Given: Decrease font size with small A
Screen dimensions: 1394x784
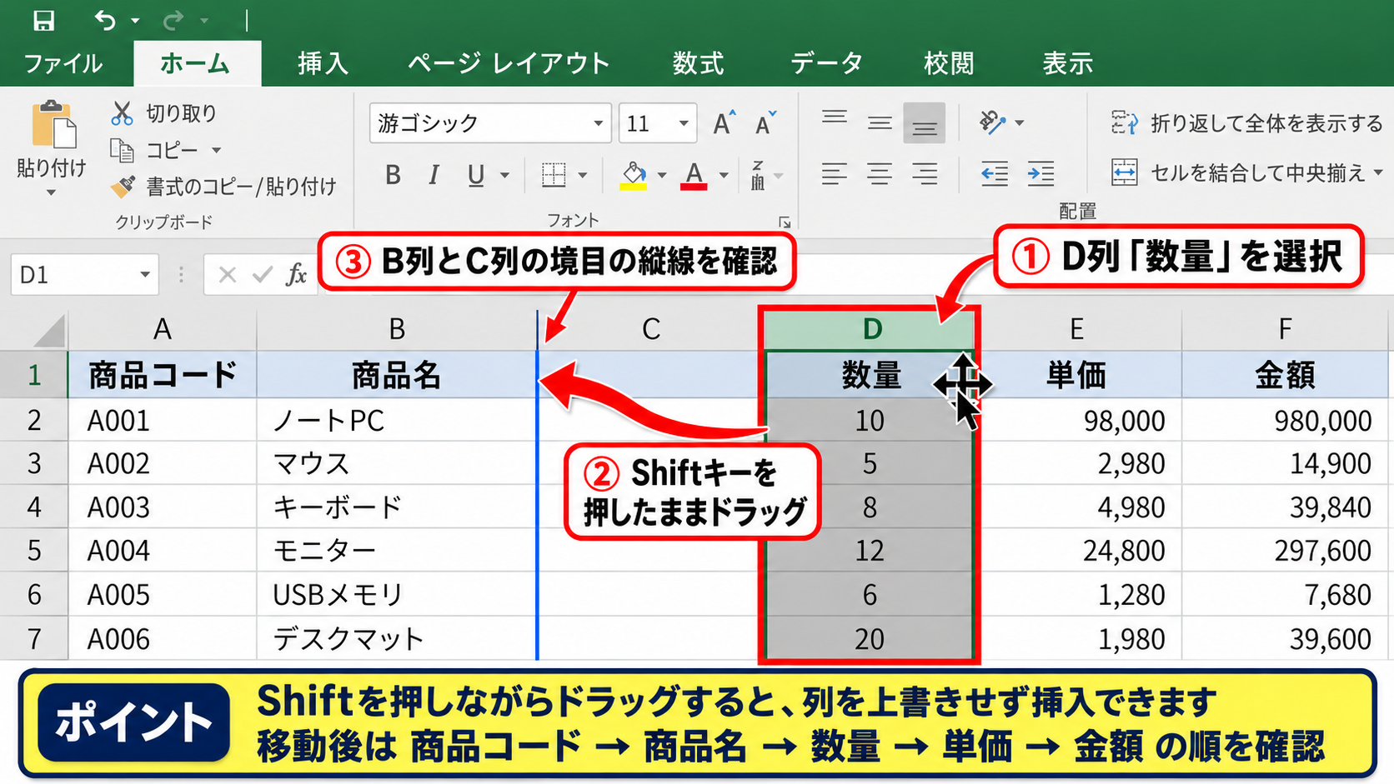Looking at the screenshot, I should coord(765,123).
